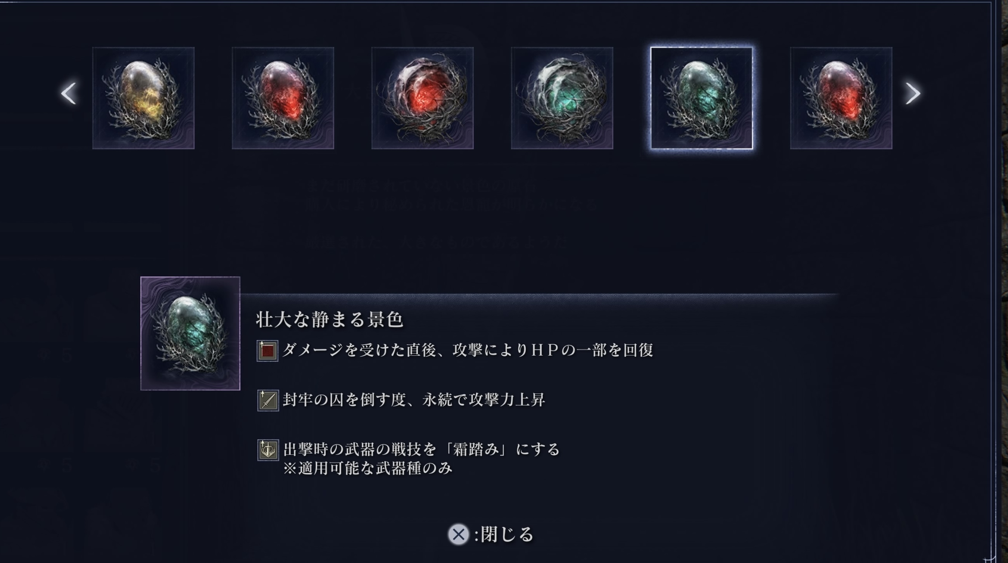Click the sword attack-up effect icon

268,400
